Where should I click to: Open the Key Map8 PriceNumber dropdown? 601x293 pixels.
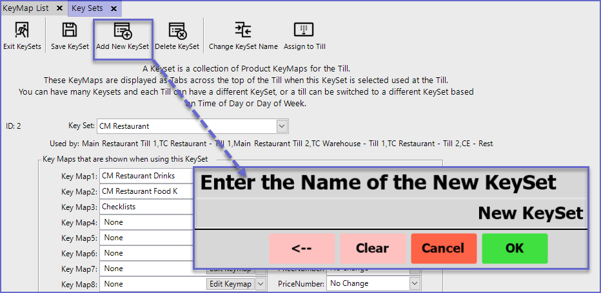[x=413, y=283]
